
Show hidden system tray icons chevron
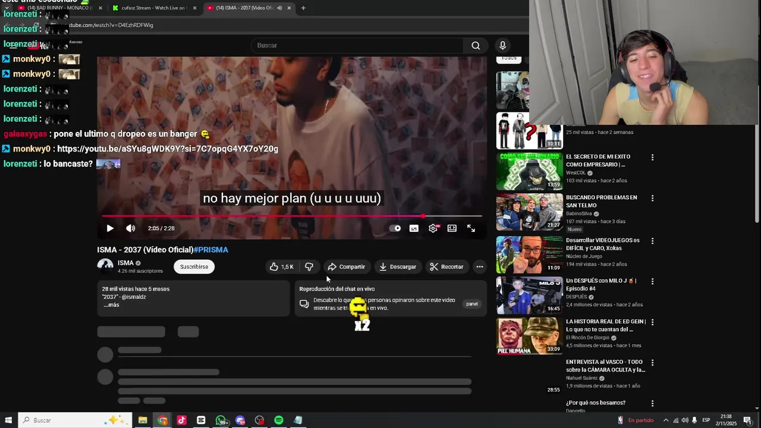pyautogui.click(x=665, y=420)
